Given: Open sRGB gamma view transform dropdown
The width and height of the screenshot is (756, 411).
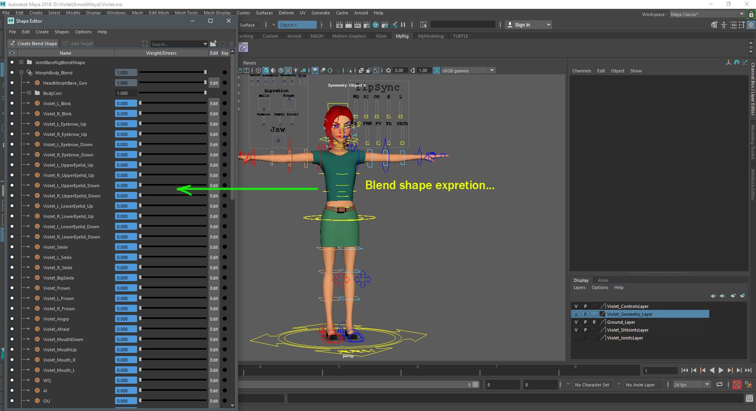Looking at the screenshot, I should 492,70.
